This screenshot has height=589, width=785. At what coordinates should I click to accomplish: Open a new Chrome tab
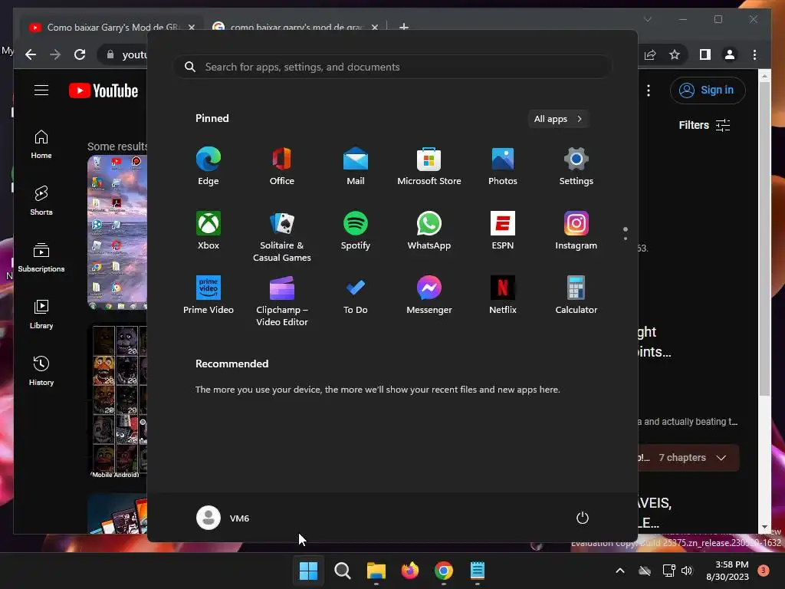[404, 26]
